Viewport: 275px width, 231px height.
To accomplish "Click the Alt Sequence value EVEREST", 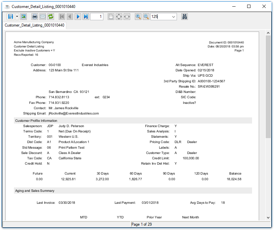I will [x=205, y=65].
